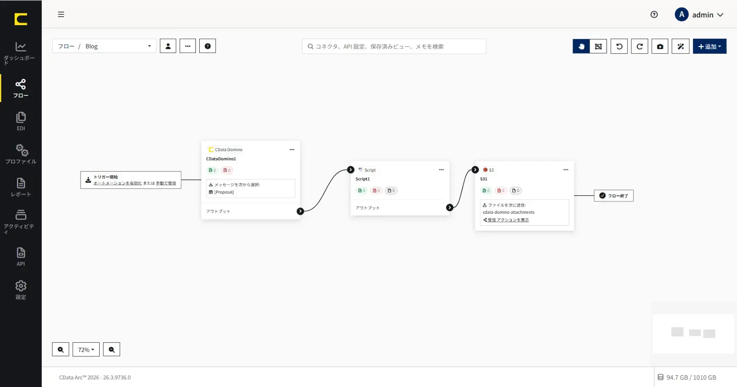Focus the コネクタ search field

[394, 46]
